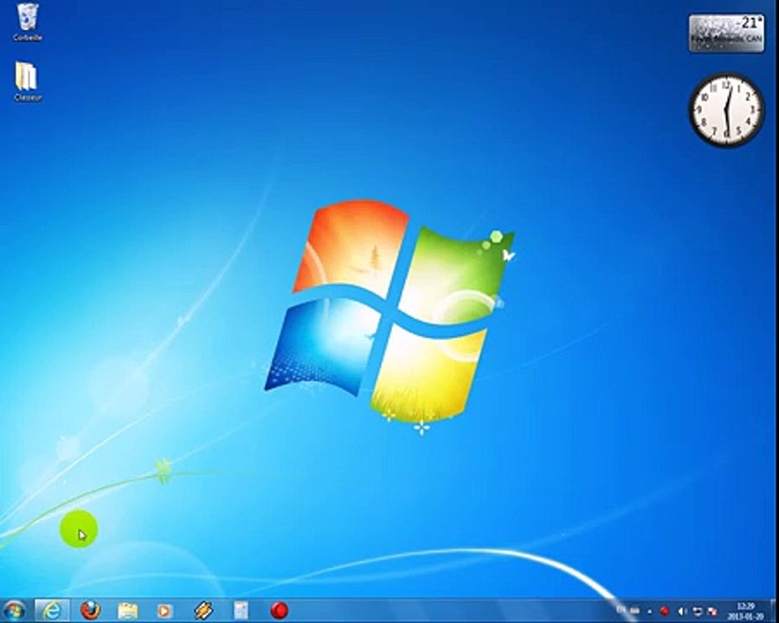The height and width of the screenshot is (623, 779).
Task: Open the network tray icon
Action: [698, 611]
